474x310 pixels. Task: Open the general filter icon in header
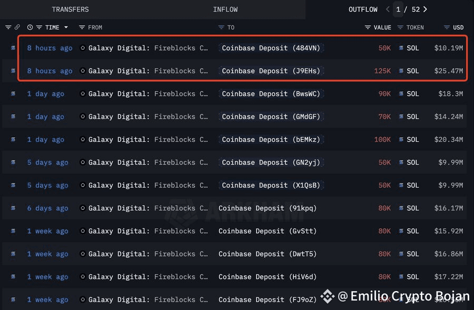point(8,27)
